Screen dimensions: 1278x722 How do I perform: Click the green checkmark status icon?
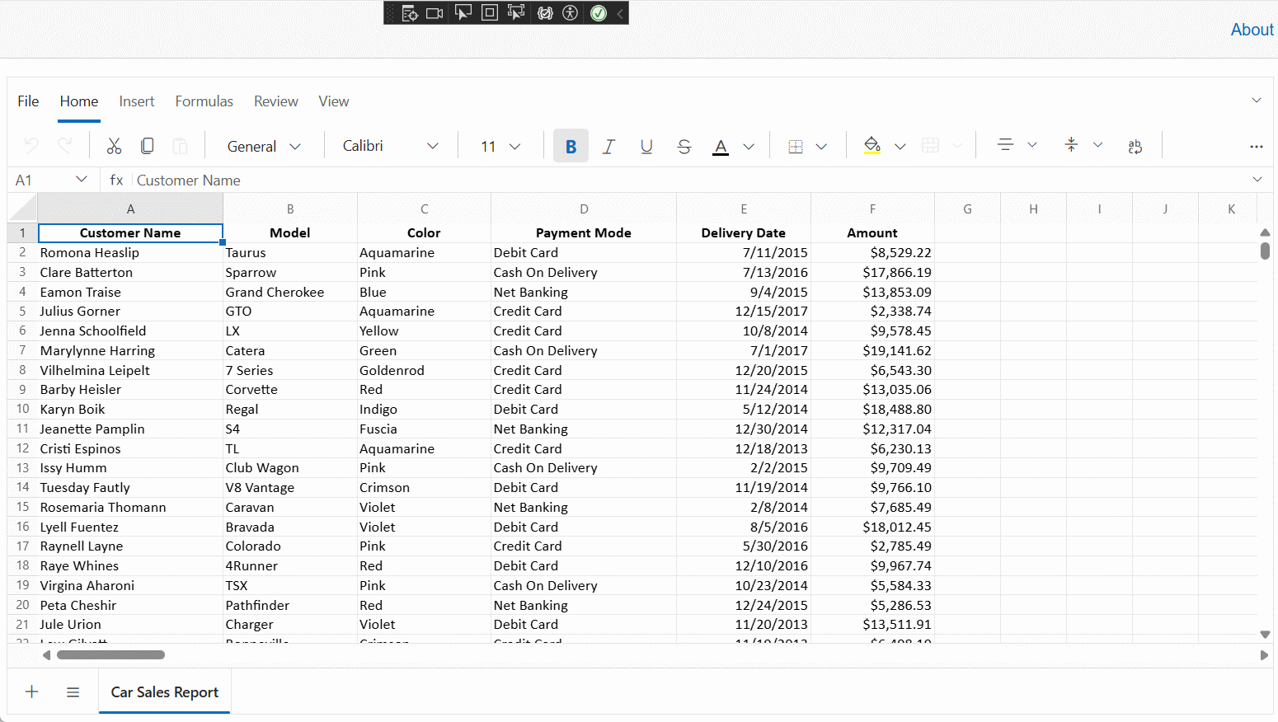[599, 13]
